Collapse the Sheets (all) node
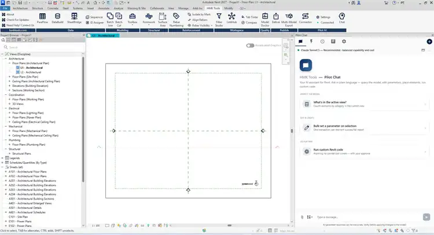Screen dimensions: 434x235 [x=2, y=167]
